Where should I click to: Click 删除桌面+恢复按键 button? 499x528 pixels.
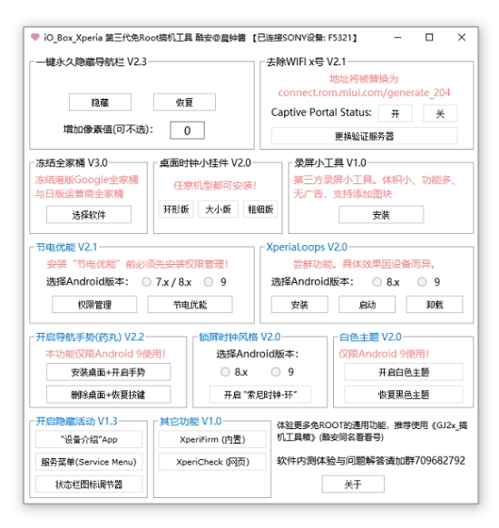point(109,395)
